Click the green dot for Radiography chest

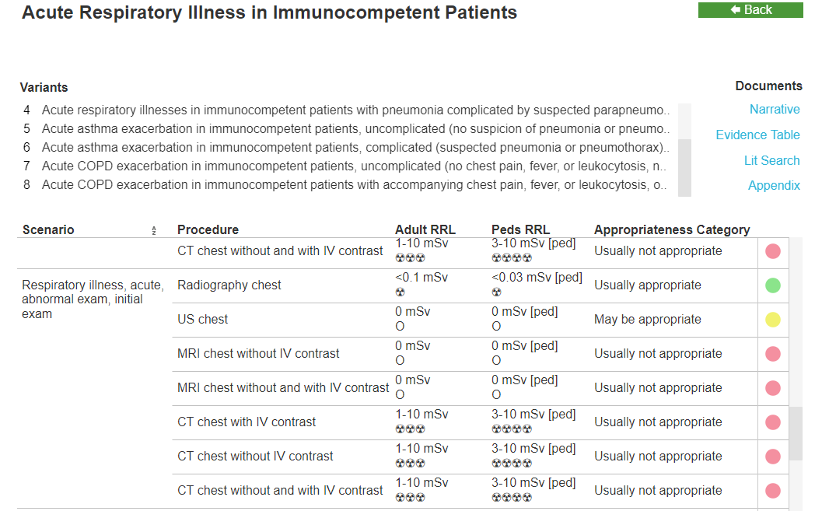[x=773, y=285]
